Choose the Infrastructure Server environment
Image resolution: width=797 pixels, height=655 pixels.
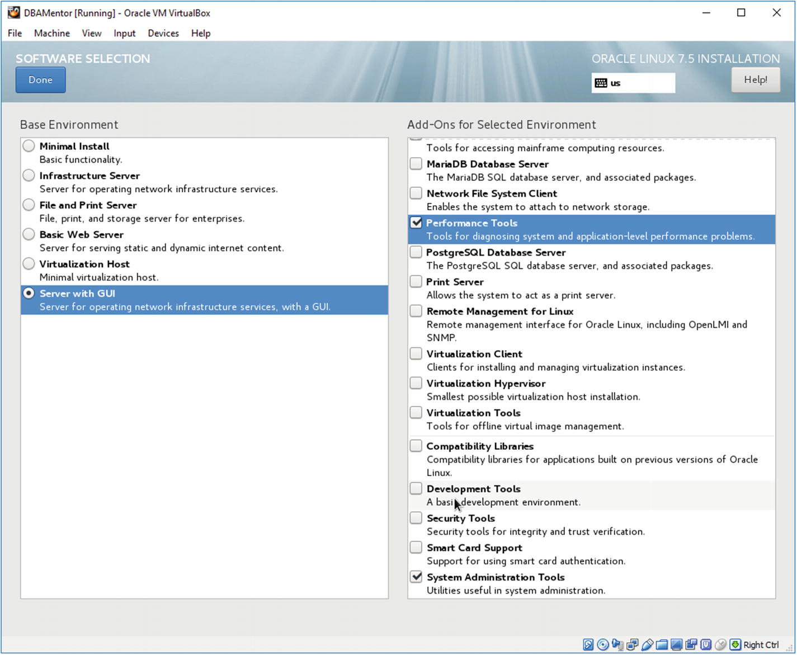tap(29, 176)
